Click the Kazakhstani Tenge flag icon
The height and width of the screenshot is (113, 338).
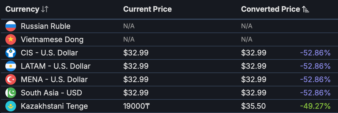pyautogui.click(x=11, y=106)
